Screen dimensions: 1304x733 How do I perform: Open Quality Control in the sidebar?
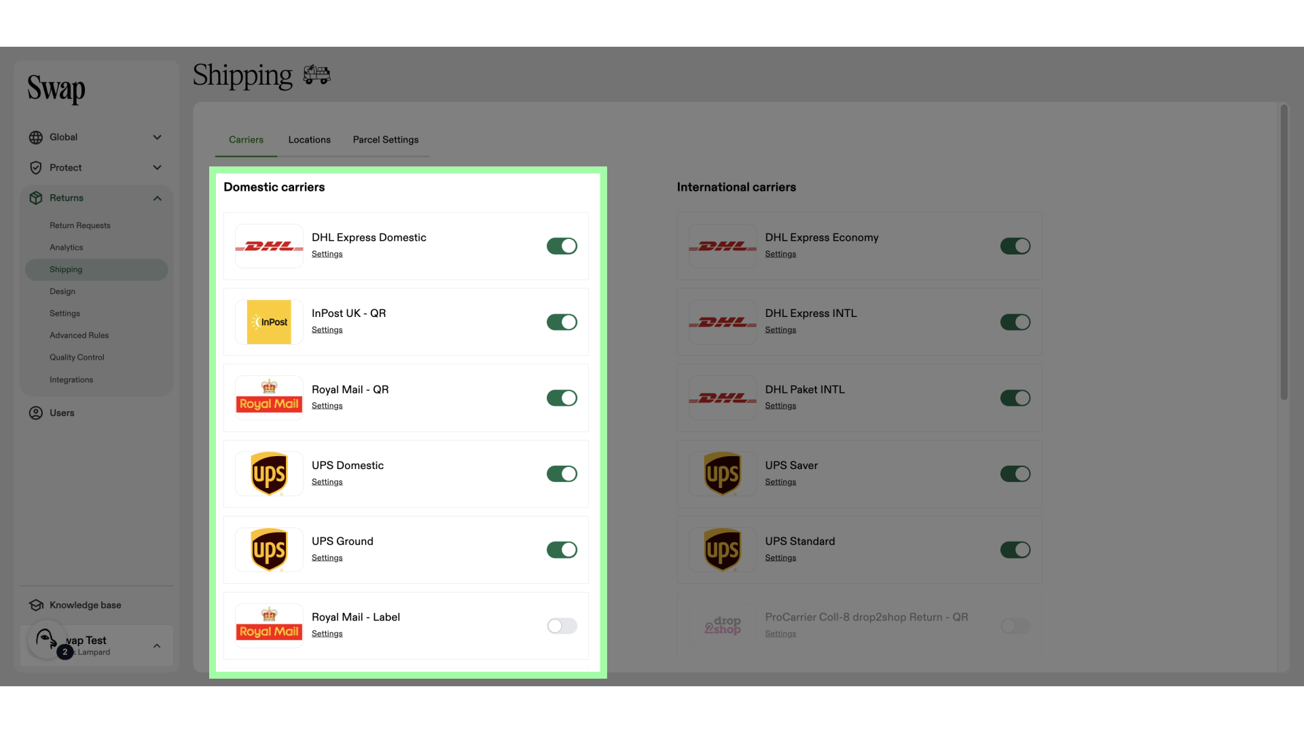(x=77, y=357)
